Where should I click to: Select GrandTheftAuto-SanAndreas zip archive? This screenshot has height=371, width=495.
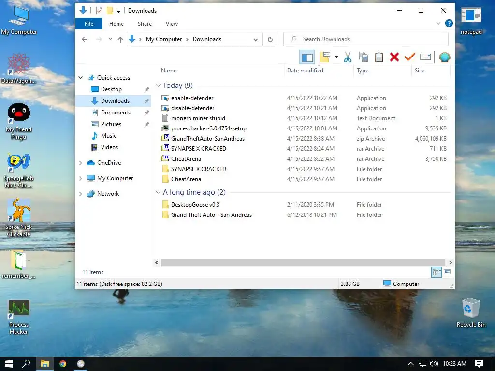(x=208, y=139)
